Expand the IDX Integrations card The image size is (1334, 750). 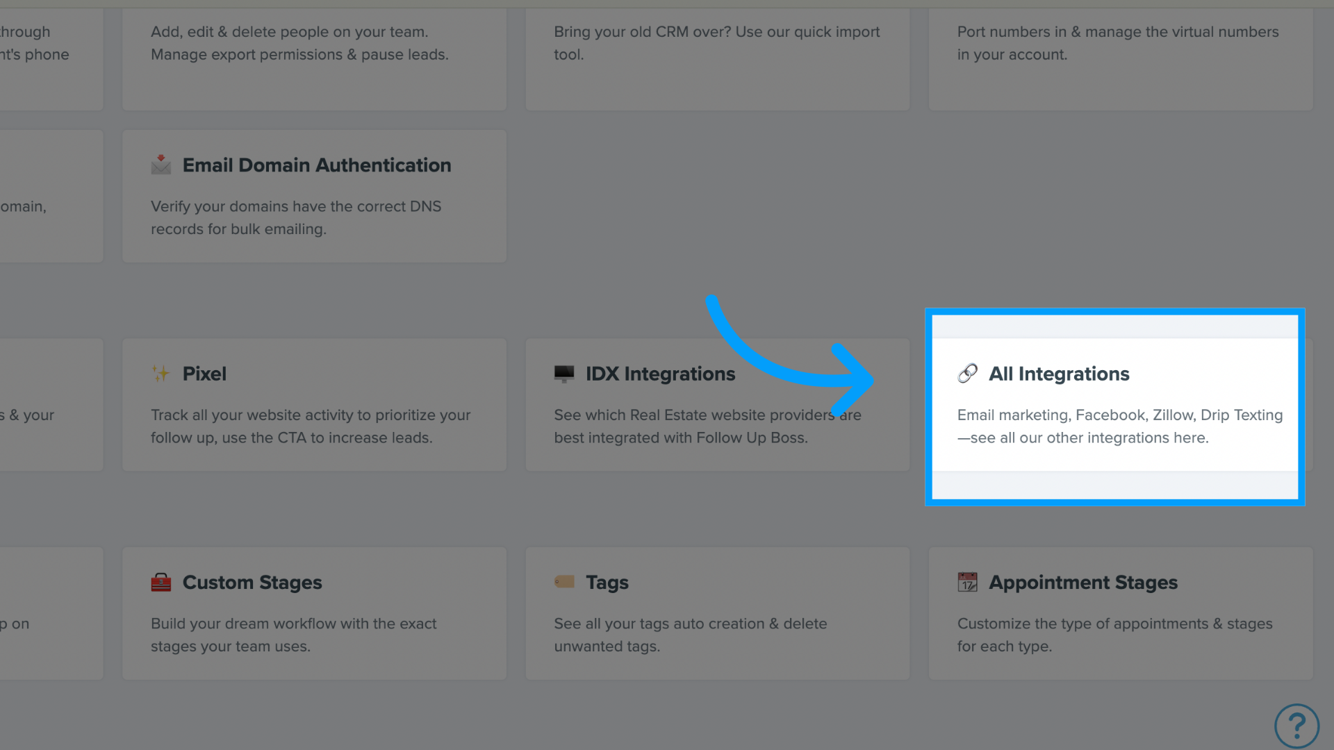coord(718,405)
